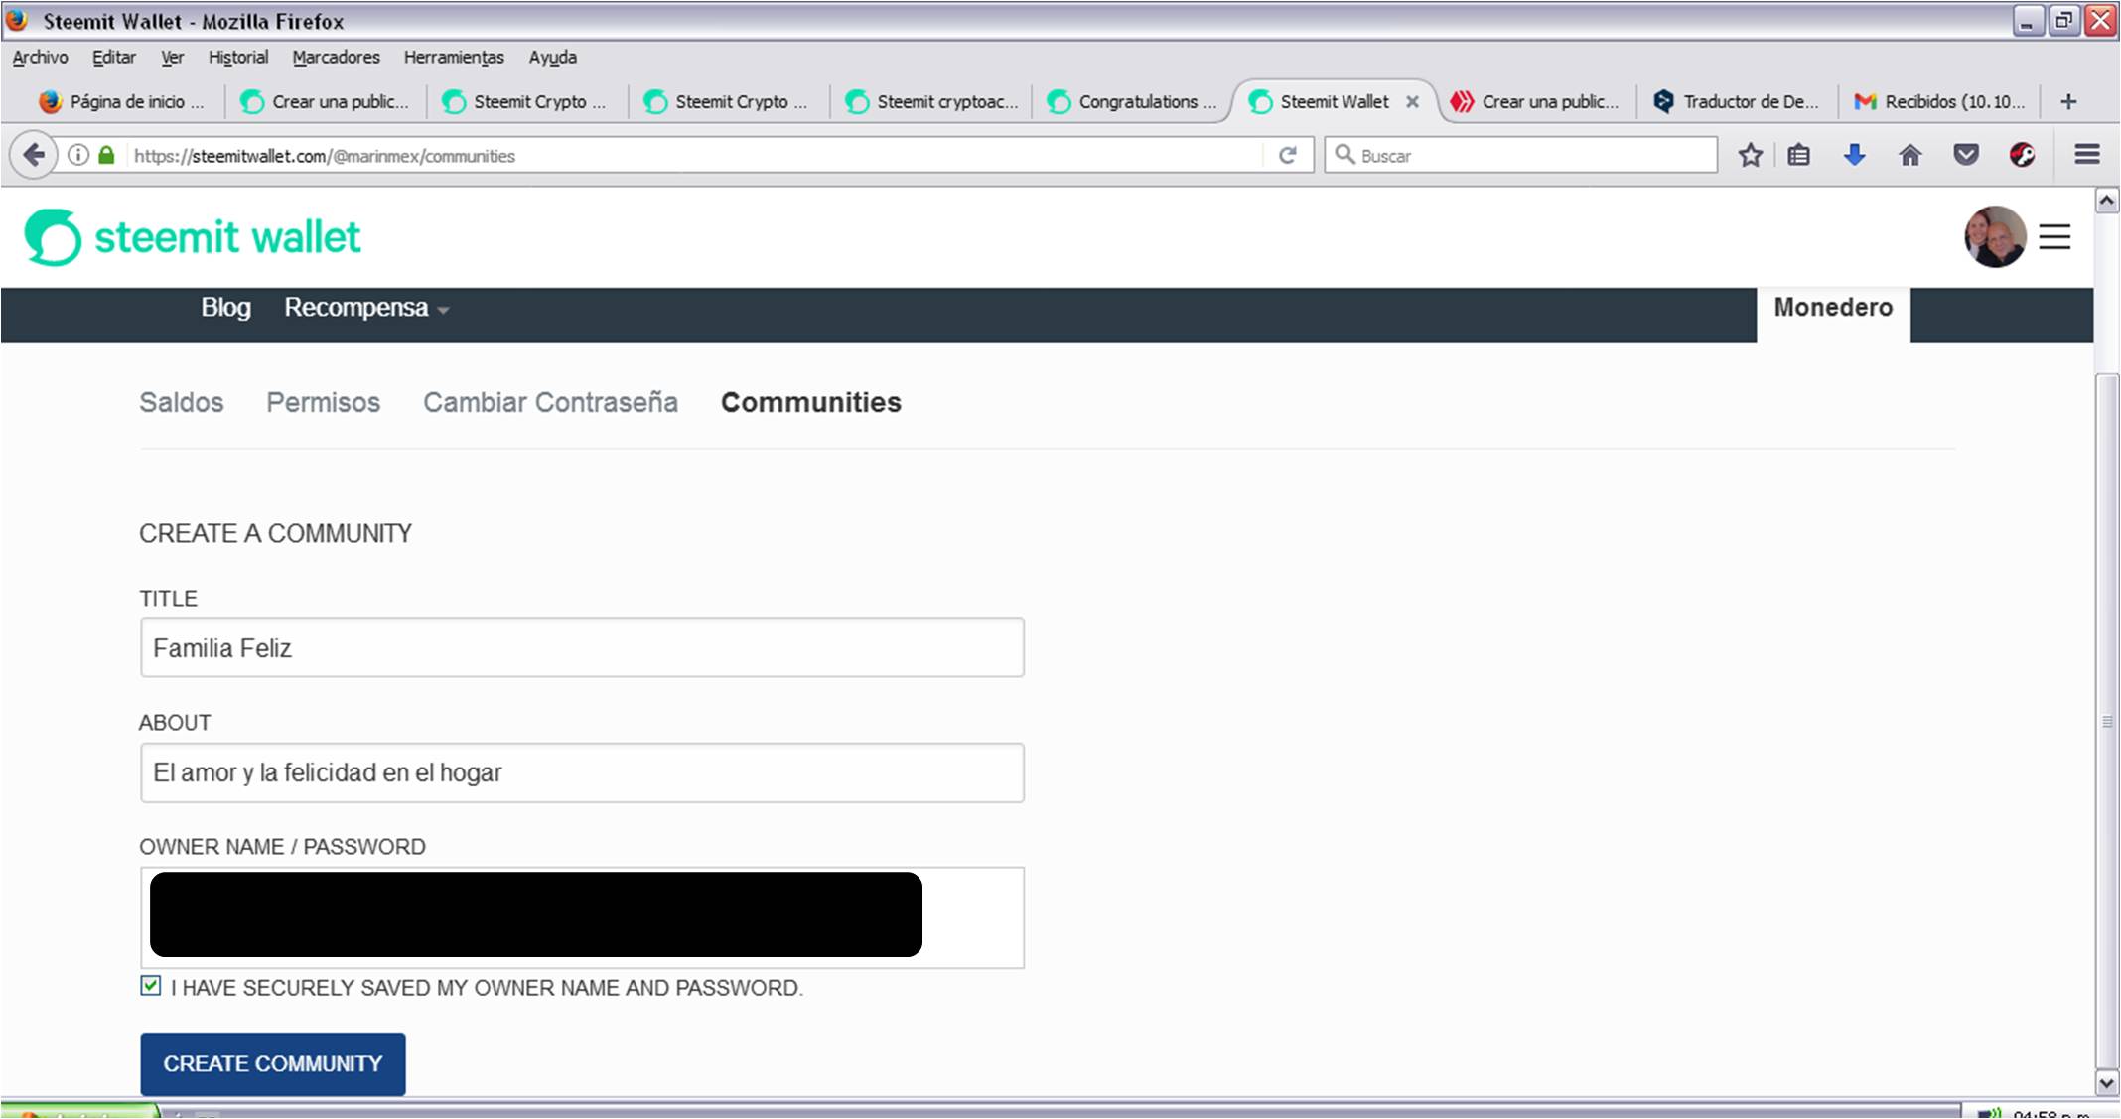2121x1119 pixels.
Task: Open the bookmarks list icon
Action: coord(1798,155)
